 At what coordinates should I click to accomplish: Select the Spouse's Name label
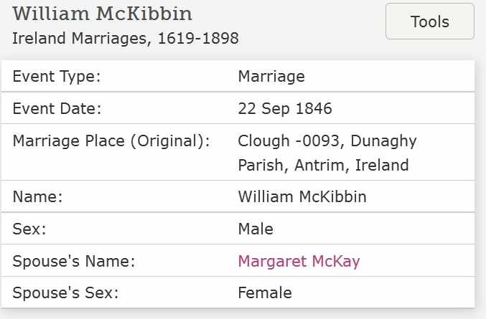pos(74,261)
